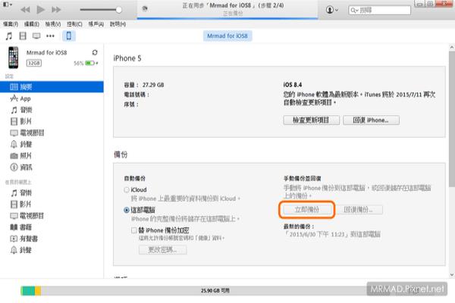
Task: Click the 立即備份 backup now button
Action: [306, 209]
